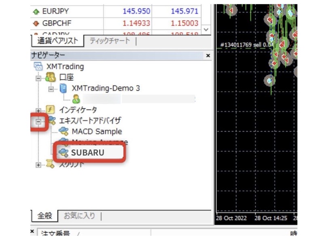
Task: Select the エキスパートアドバイザ tree item
Action: (x=90, y=120)
